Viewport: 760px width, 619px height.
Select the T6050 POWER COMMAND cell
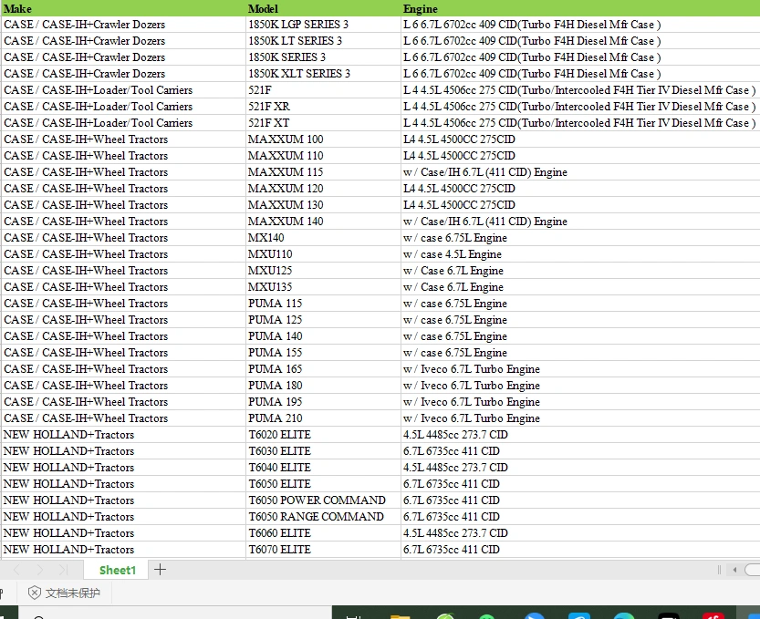pyautogui.click(x=322, y=500)
